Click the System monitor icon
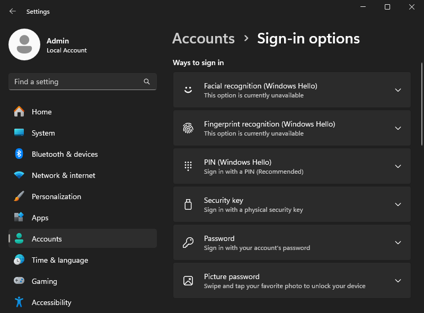The height and width of the screenshot is (313, 424). (19, 133)
